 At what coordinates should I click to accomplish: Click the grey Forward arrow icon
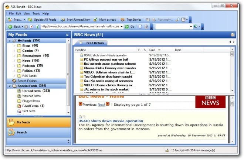26,27
